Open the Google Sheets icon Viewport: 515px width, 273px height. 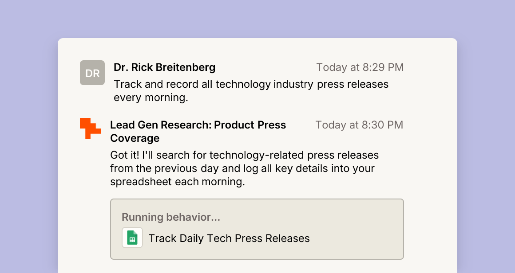click(x=132, y=238)
